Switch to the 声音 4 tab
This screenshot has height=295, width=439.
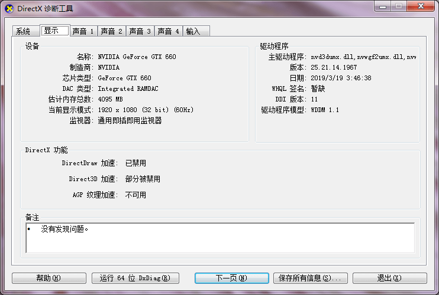pyautogui.click(x=169, y=31)
